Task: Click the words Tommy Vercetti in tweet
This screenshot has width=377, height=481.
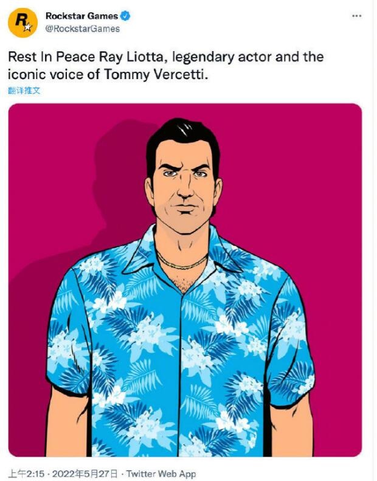Action: tap(154, 75)
